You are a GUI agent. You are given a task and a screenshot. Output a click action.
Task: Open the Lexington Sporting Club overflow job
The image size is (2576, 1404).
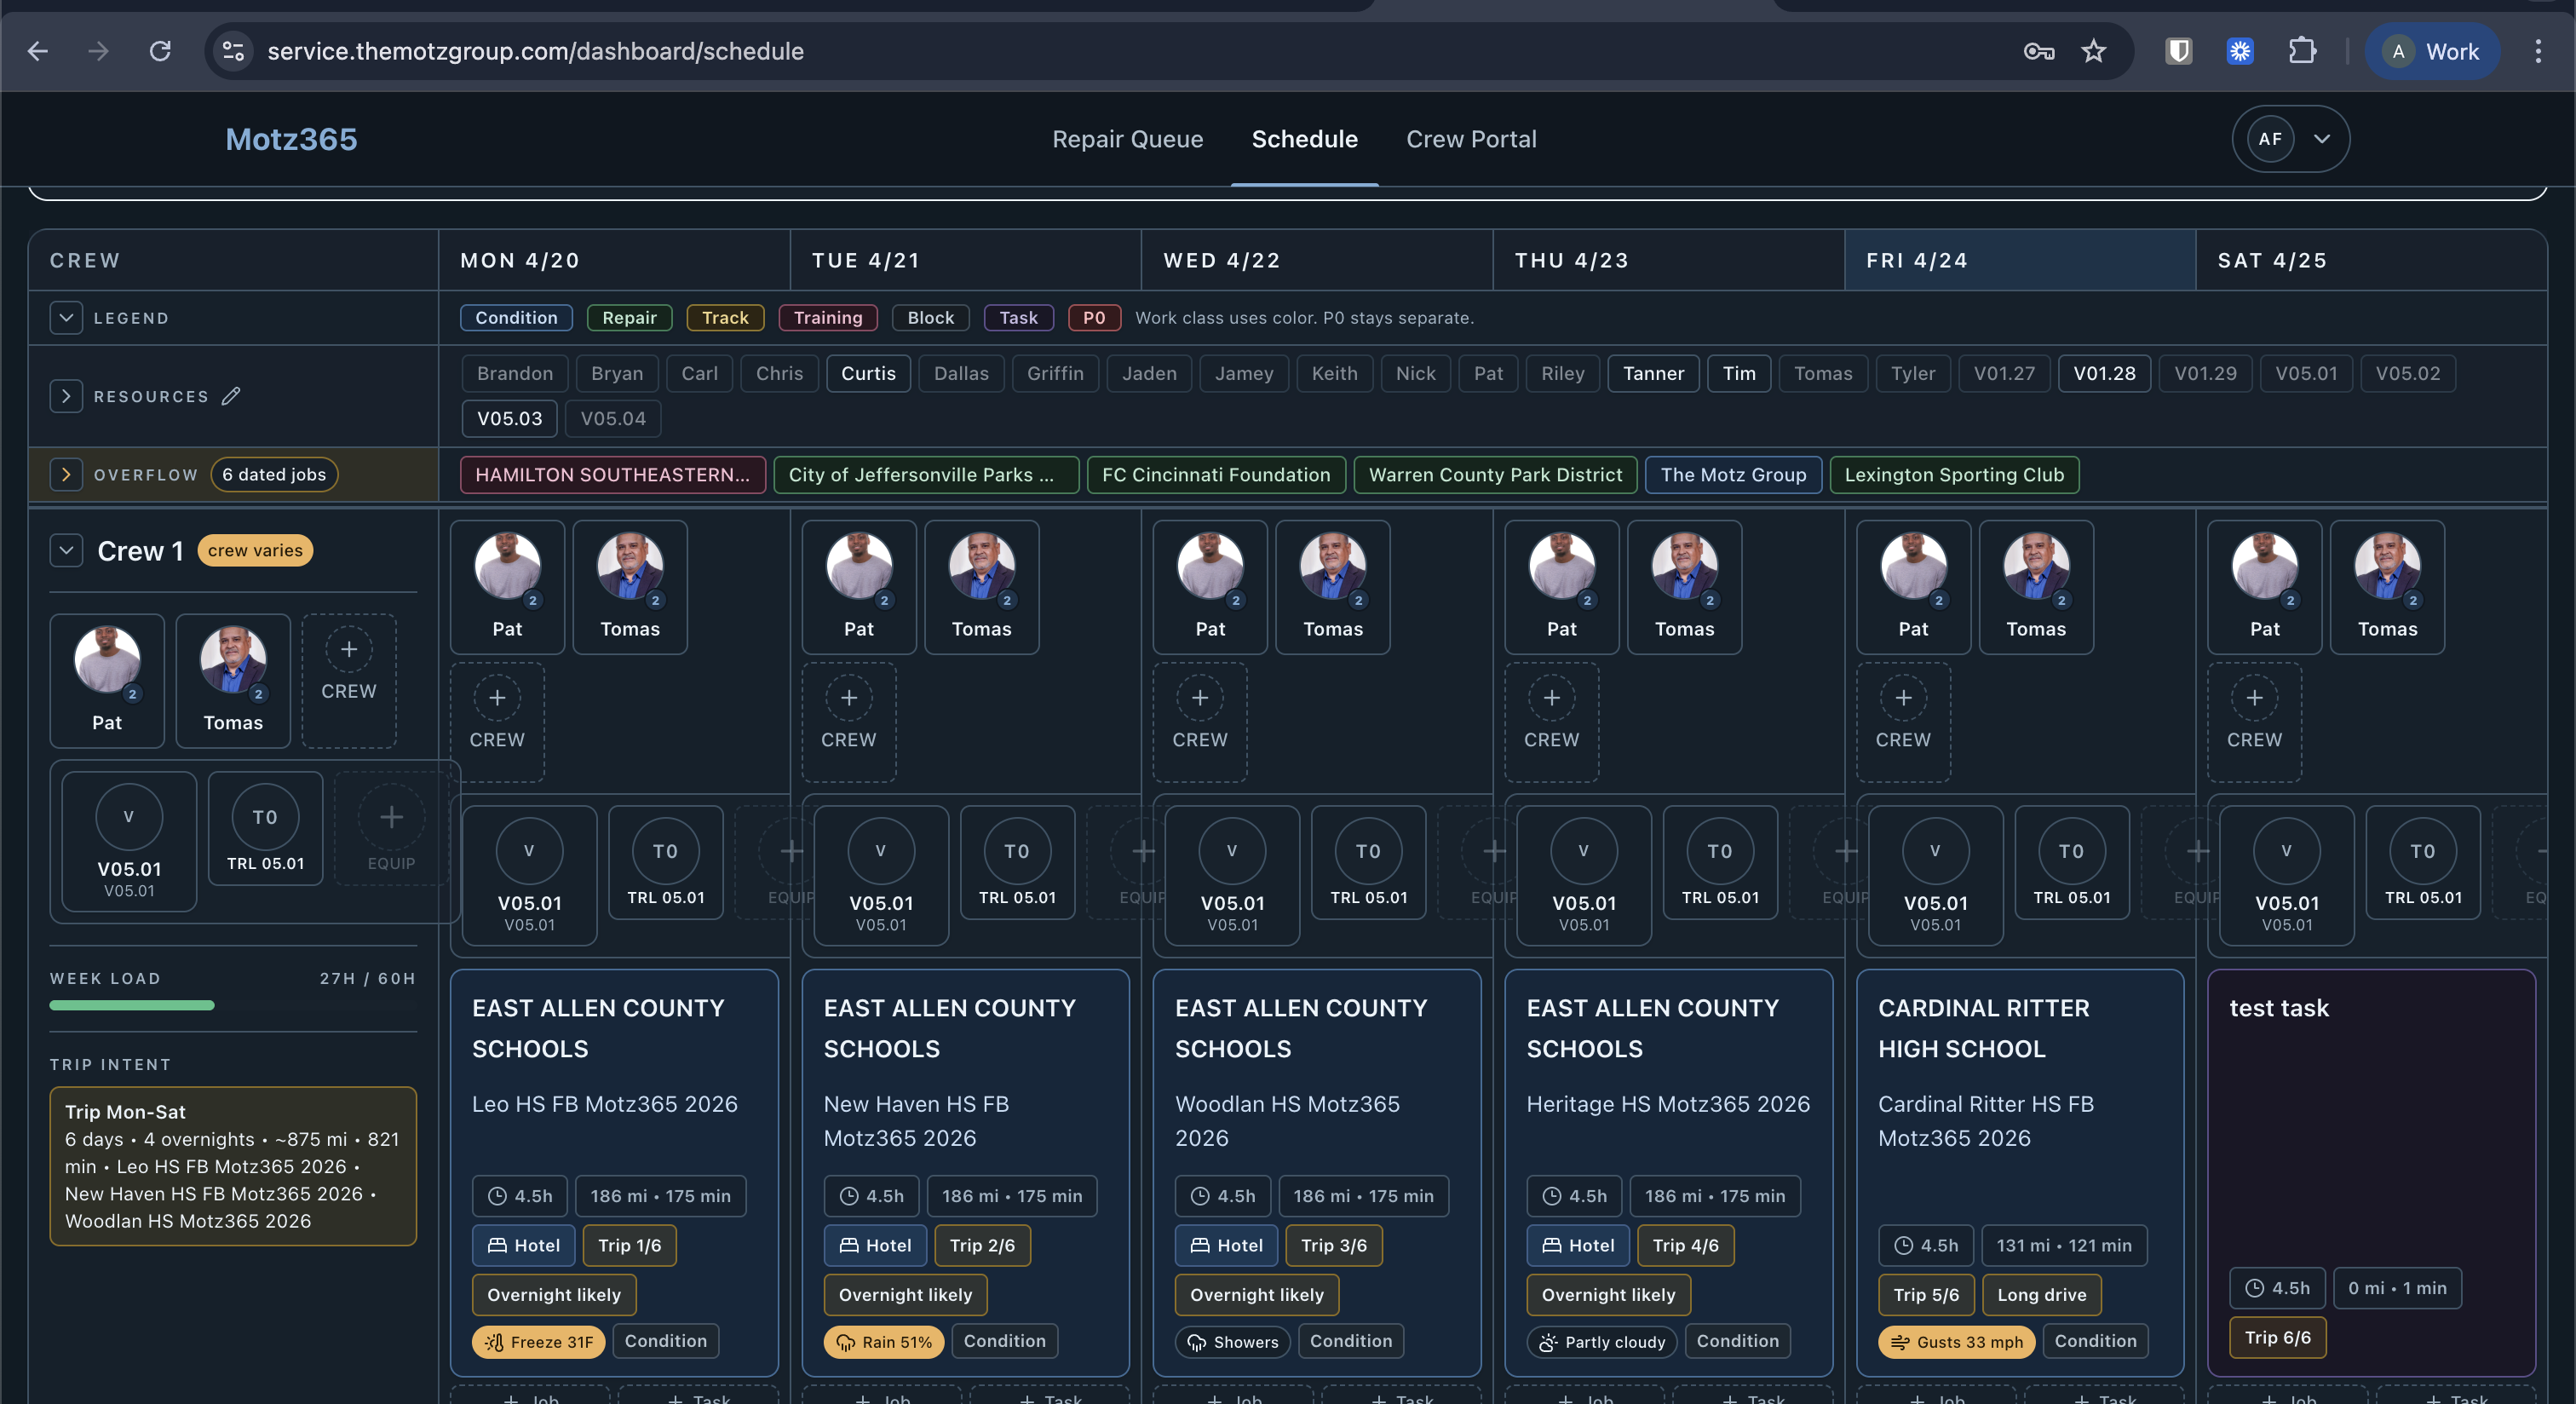(1954, 474)
